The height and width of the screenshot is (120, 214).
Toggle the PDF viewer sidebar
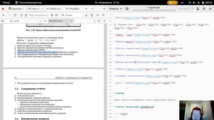coord(2,21)
